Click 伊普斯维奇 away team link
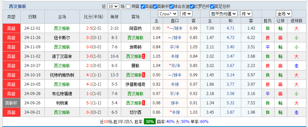308x127 pixels. pyautogui.click(x=135, y=84)
